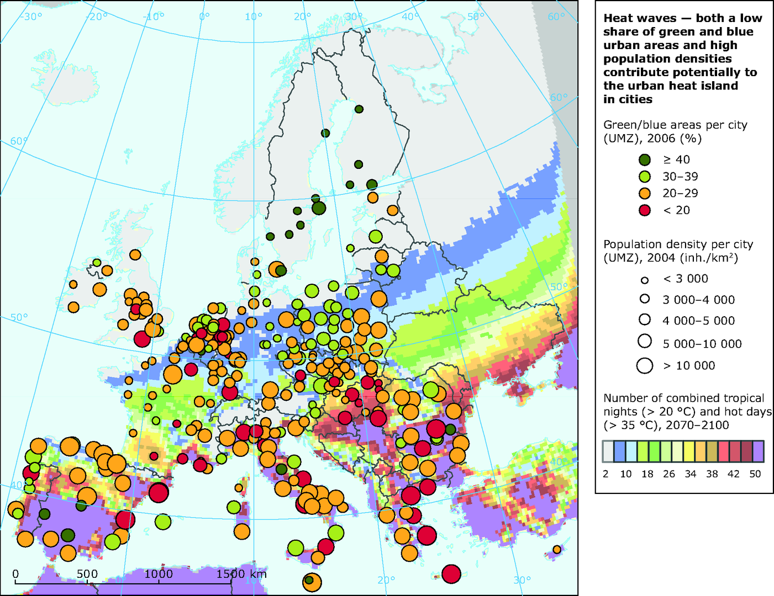Screen dimensions: 774x596
Task: Select the small orange marker on Cyprus
Action: pyautogui.click(x=557, y=550)
